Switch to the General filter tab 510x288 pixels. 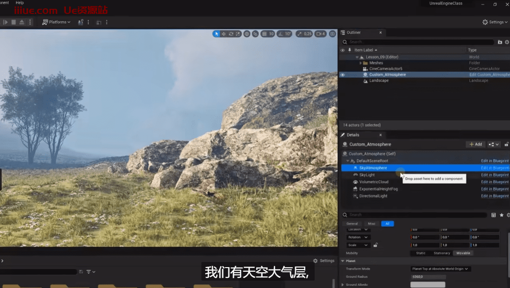(x=352, y=224)
